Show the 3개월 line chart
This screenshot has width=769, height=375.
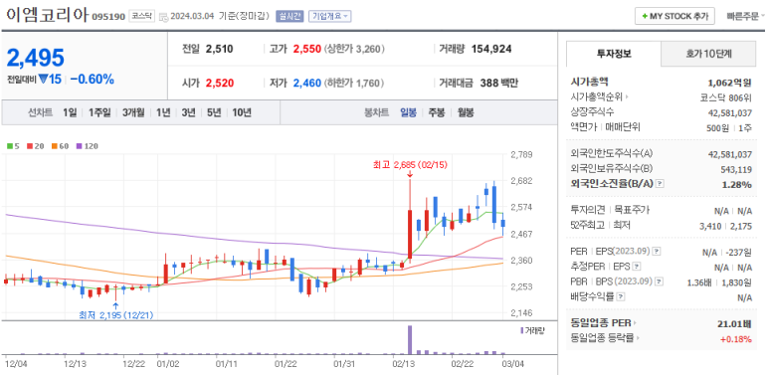133,112
